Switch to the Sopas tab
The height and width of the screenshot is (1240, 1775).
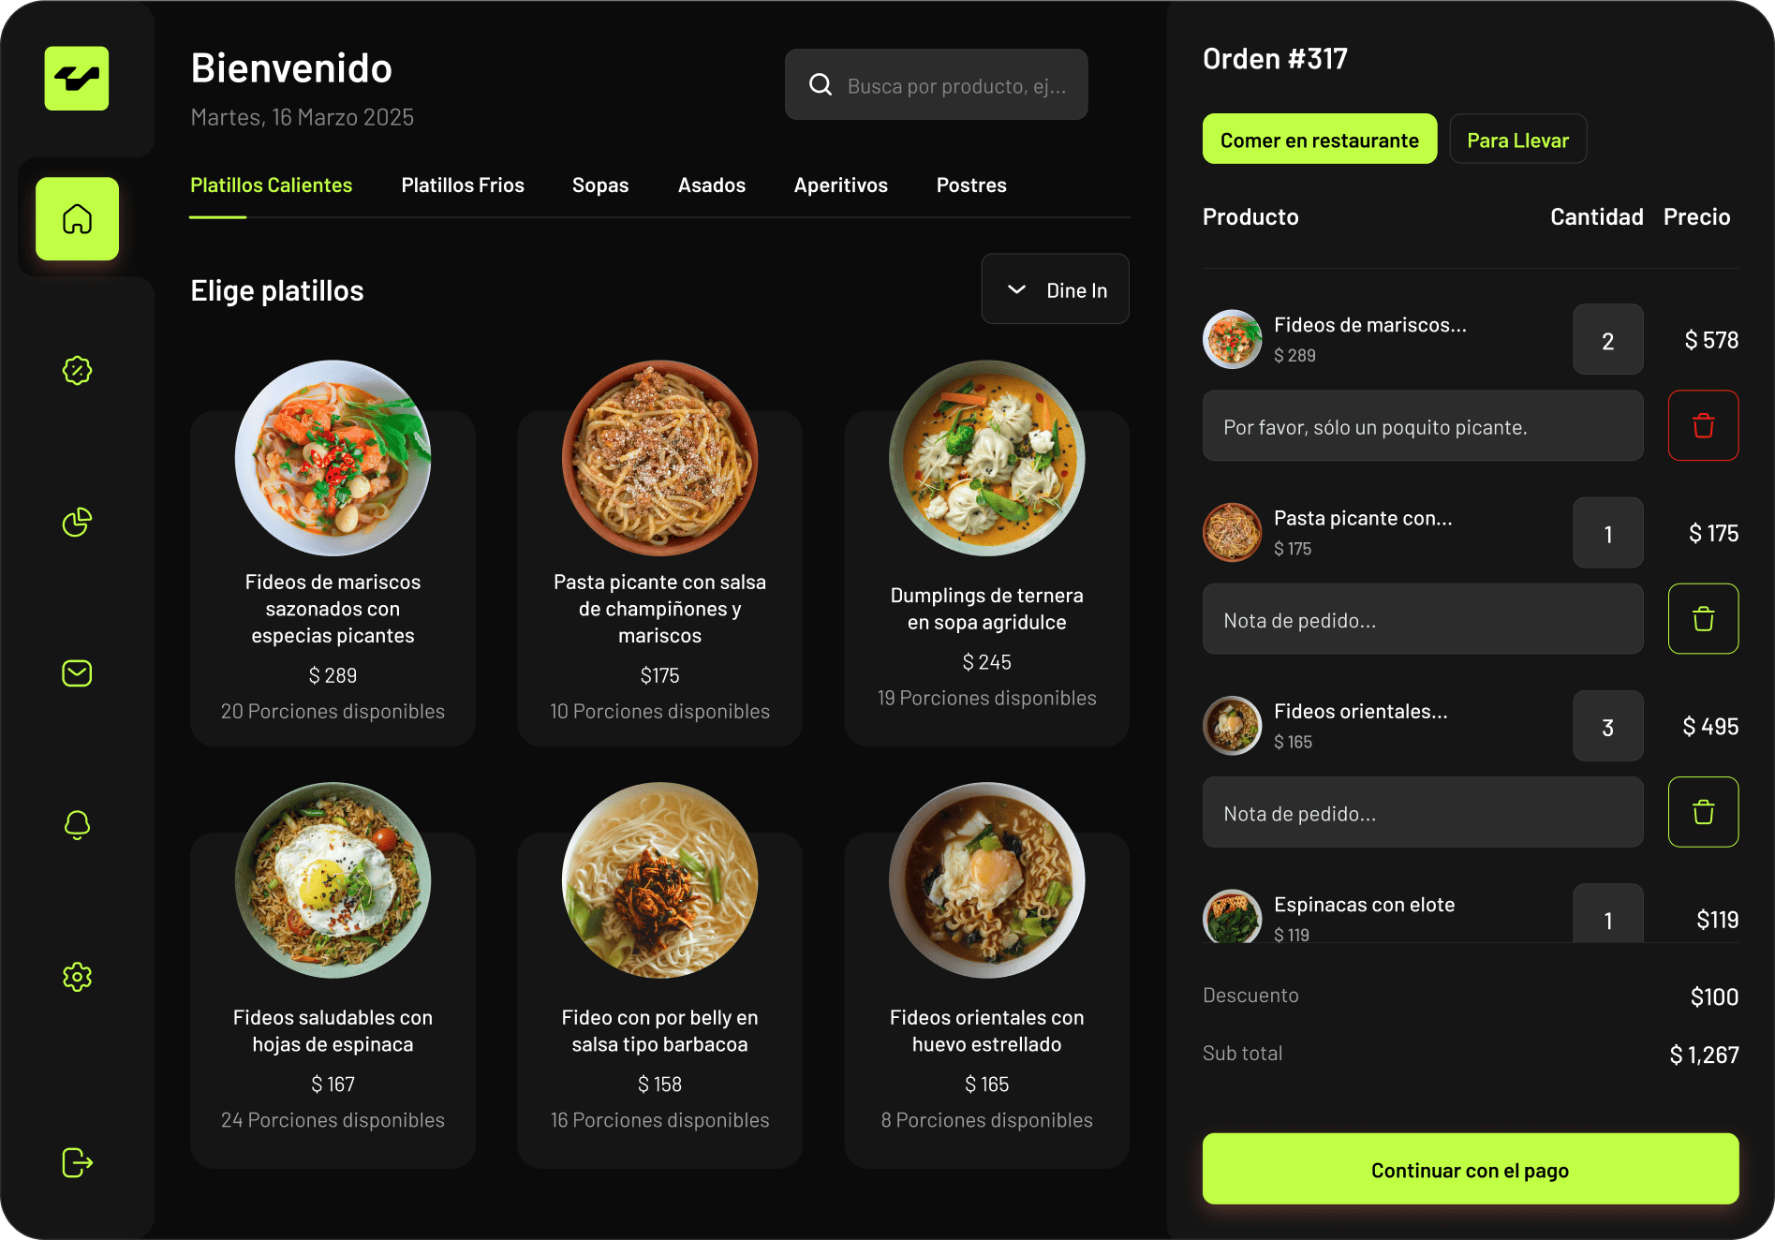point(600,185)
